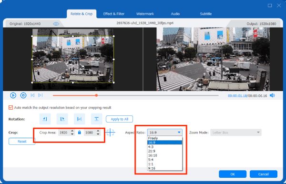The height and width of the screenshot is (184, 286).
Task: Click the Output: 1920x1080 label
Action: pyautogui.click(x=261, y=24)
